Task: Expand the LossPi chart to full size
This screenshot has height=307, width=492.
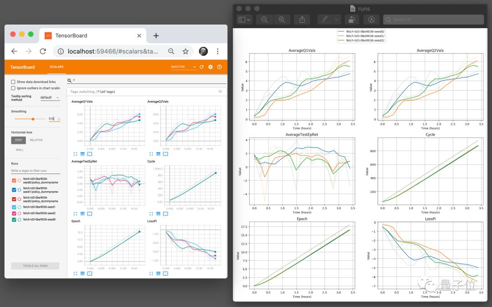Action: click(151, 273)
